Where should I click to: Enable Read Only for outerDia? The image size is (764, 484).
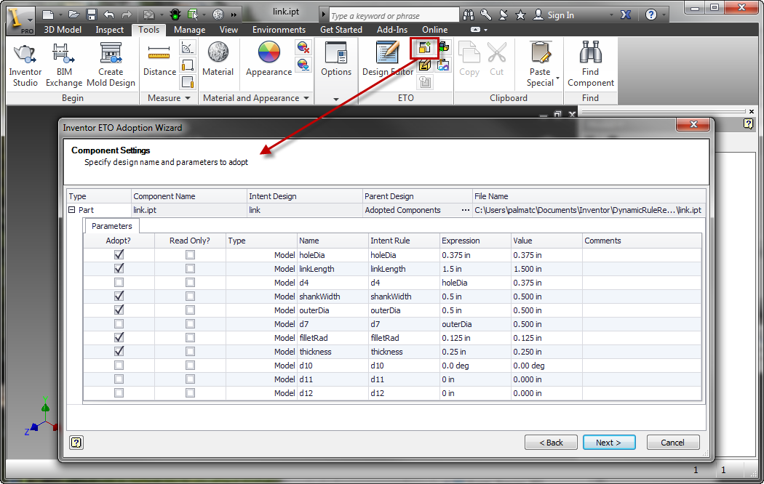[190, 310]
